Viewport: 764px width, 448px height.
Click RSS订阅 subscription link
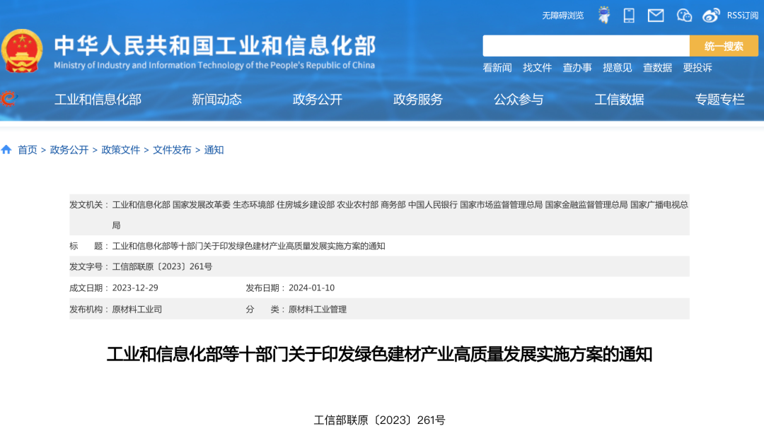[x=743, y=16]
